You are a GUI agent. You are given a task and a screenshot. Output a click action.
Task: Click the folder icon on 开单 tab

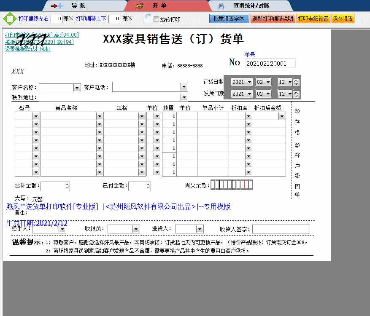pyautogui.click(x=140, y=6)
